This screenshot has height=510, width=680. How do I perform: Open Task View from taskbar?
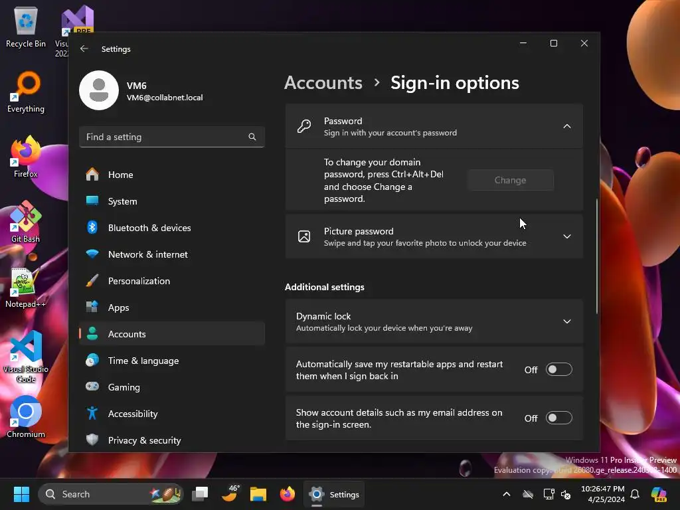coord(200,494)
